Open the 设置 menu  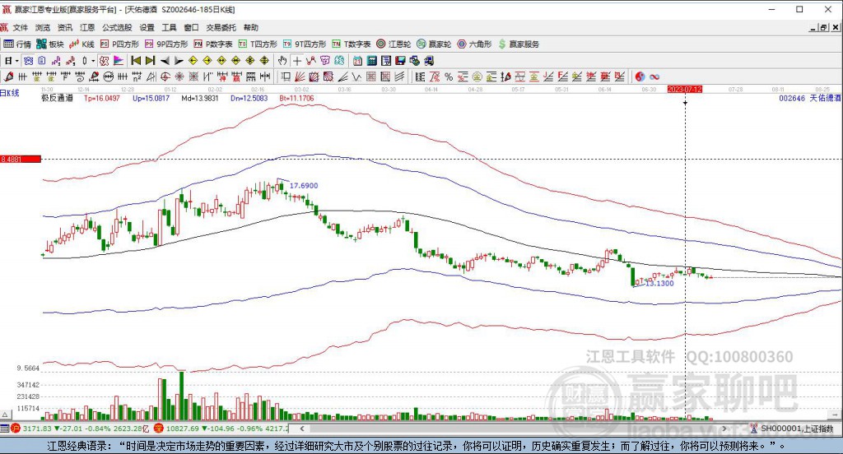click(x=147, y=27)
